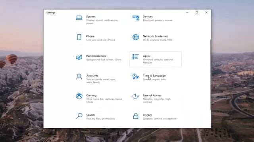Image resolution: width=254 pixels, height=142 pixels.
Task: Click 'Find my files, permissions' description
Action: 100,119
